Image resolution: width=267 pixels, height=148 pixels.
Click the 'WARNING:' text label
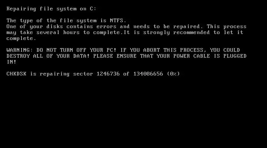[x=20, y=50]
